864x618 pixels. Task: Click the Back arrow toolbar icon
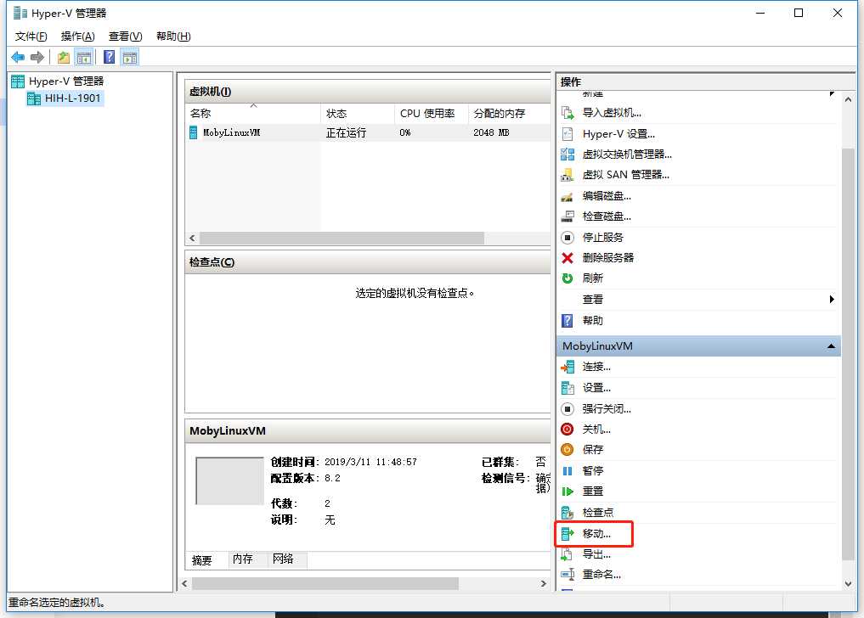click(x=18, y=57)
